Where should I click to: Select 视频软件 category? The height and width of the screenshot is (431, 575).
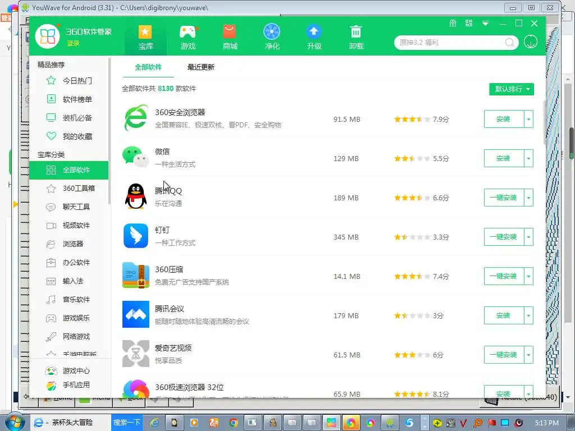point(69,226)
